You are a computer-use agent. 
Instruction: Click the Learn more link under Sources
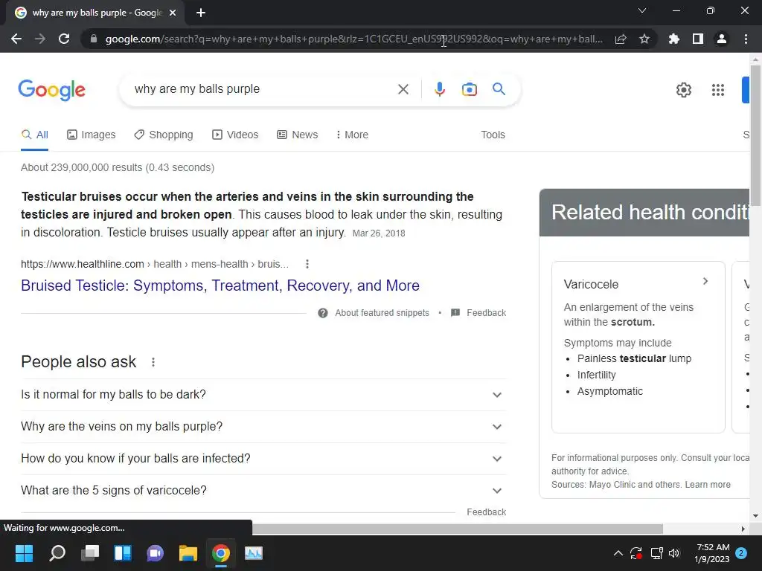pyautogui.click(x=708, y=485)
